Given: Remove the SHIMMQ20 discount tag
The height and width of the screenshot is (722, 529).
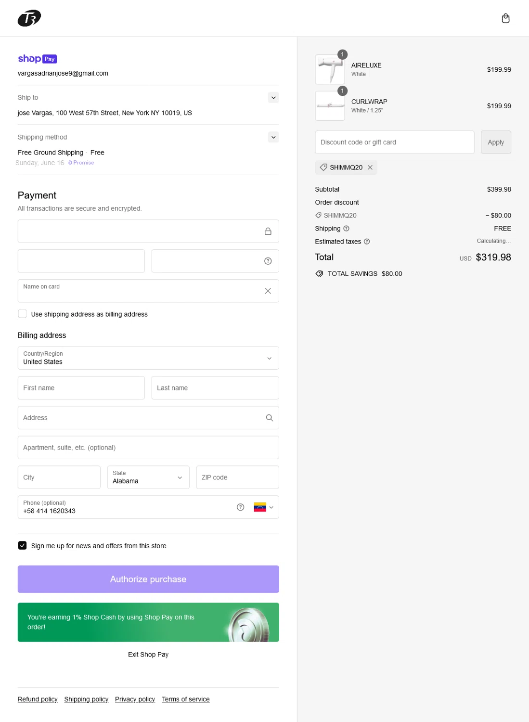Looking at the screenshot, I should point(370,168).
